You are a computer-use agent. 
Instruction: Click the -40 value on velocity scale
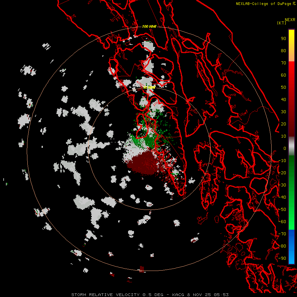click(x=282, y=197)
